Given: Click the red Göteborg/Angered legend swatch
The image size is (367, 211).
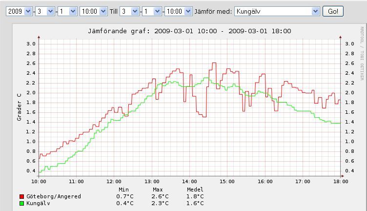Looking at the screenshot, I should [x=21, y=196].
